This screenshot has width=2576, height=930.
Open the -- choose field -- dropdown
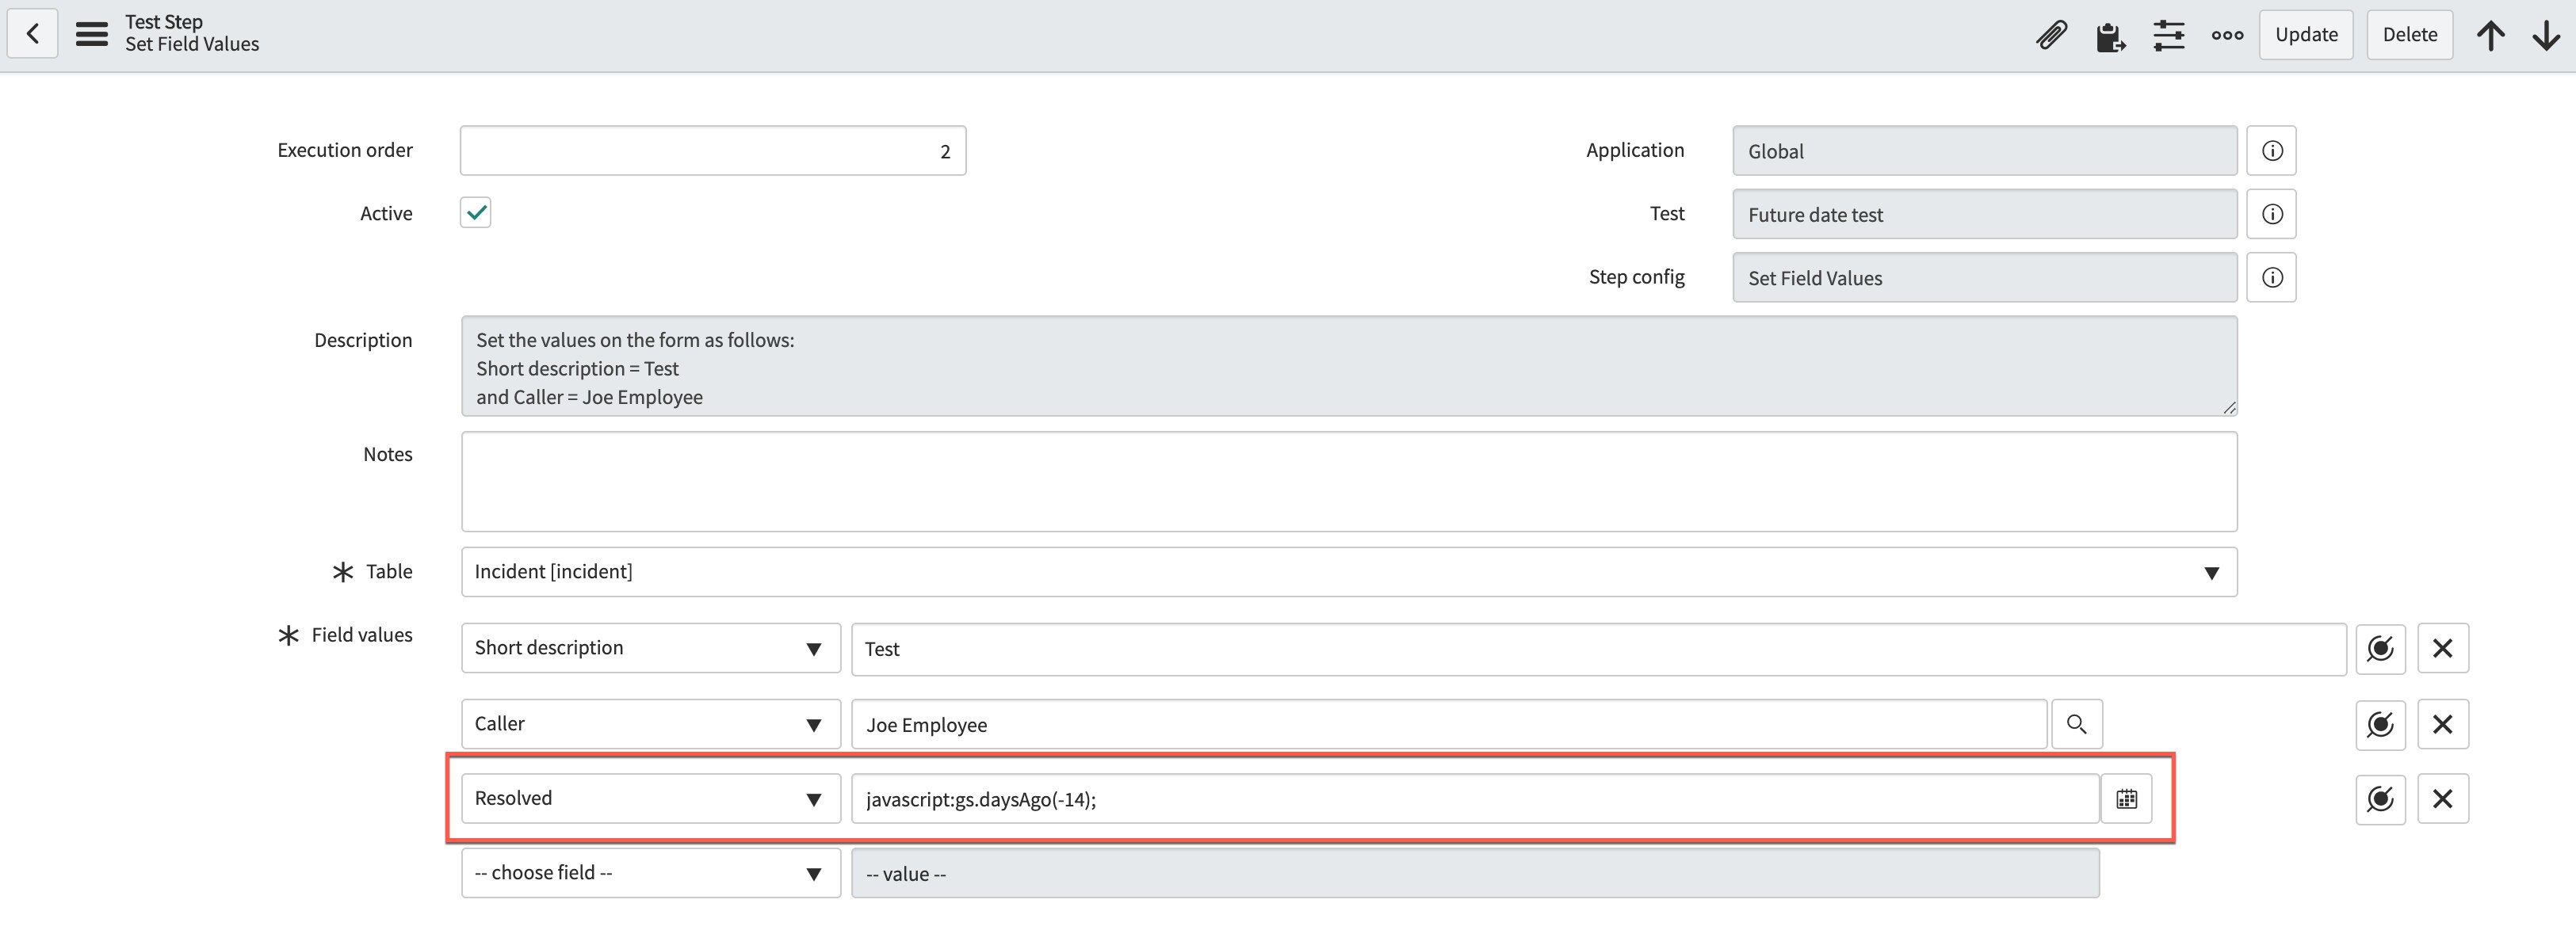coord(651,873)
